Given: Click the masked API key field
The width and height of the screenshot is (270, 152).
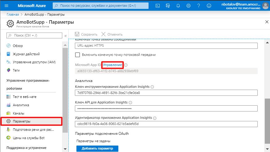Looking at the screenshot, I should [x=166, y=108].
